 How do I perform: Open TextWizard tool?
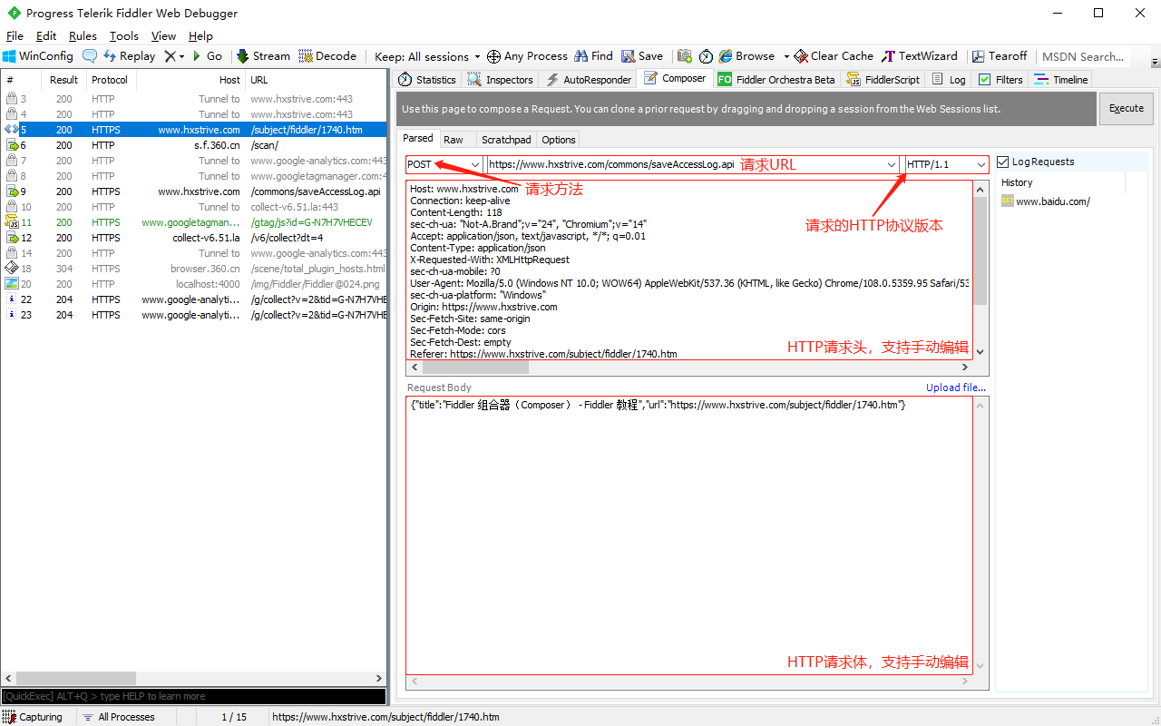click(920, 56)
